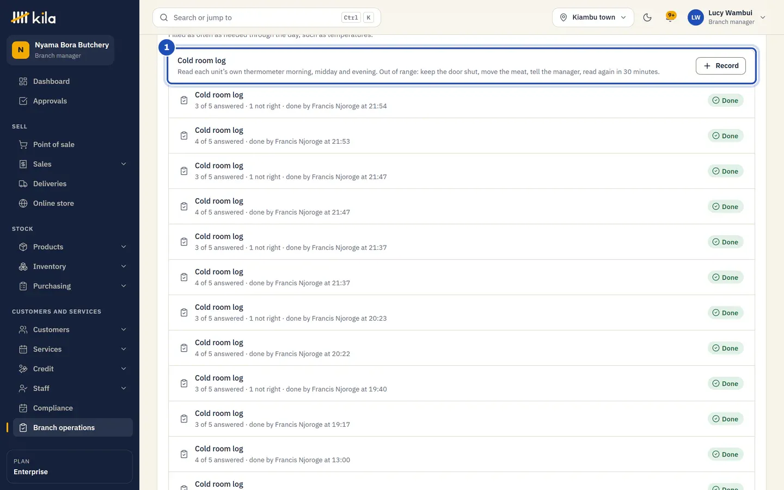Open the Lucy Wambui account menu chevron

coord(763,17)
